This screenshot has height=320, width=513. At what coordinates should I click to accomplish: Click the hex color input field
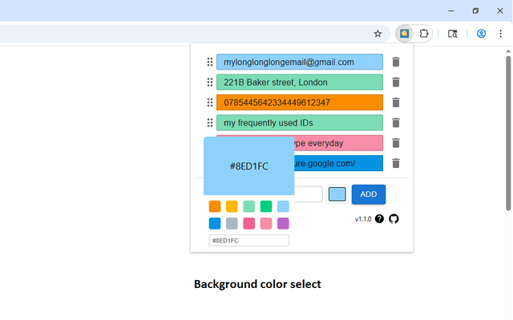click(248, 240)
